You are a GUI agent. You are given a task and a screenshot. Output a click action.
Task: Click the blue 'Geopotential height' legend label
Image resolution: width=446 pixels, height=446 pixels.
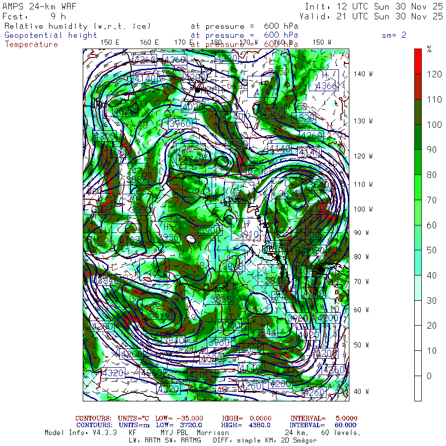pos(51,35)
